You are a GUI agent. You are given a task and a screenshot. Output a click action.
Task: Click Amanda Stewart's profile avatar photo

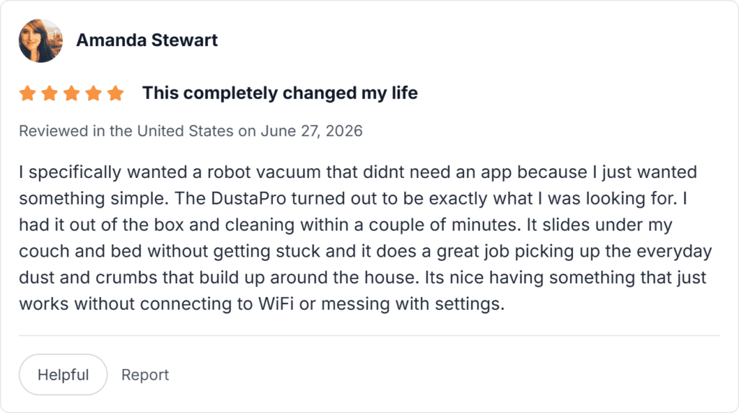pyautogui.click(x=40, y=40)
